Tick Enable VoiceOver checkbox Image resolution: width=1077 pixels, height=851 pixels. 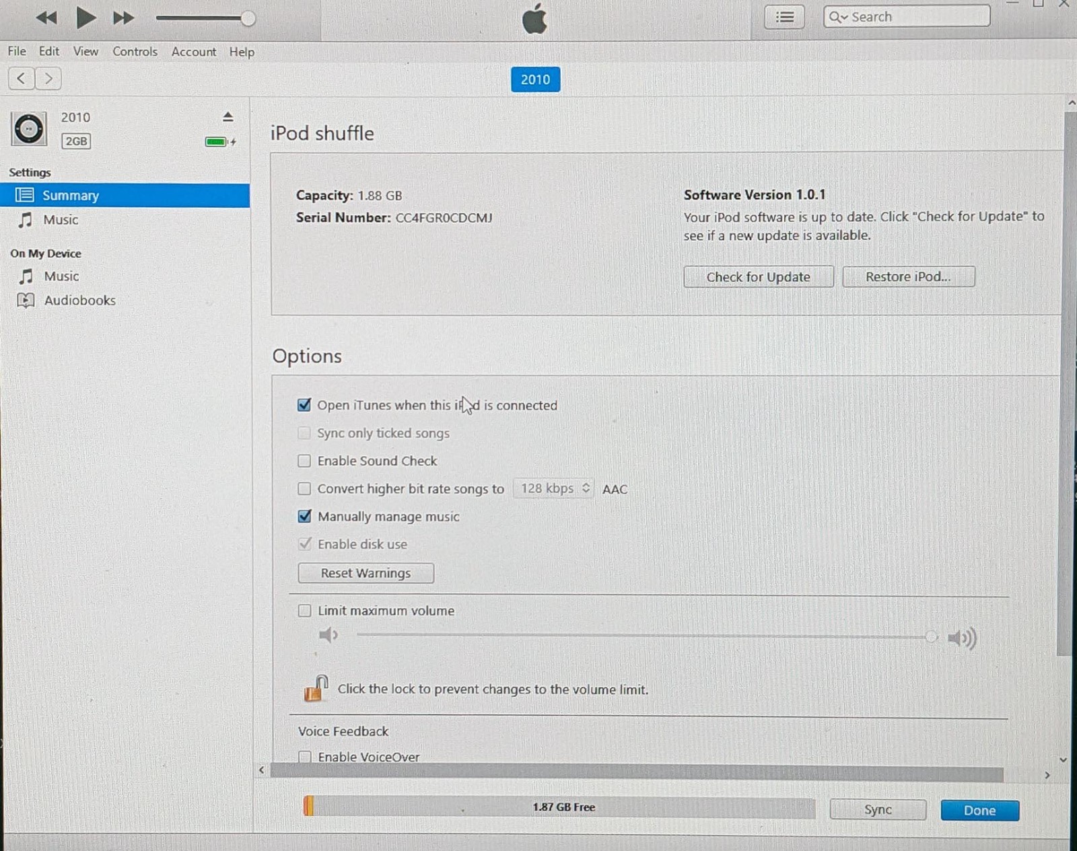[305, 757]
